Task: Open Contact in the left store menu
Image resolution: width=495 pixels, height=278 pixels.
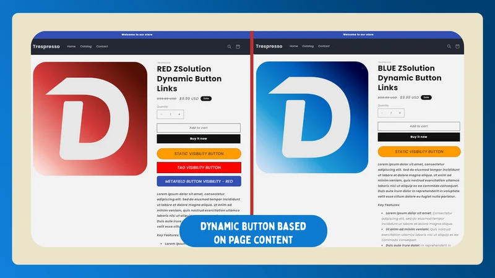Action: point(101,46)
